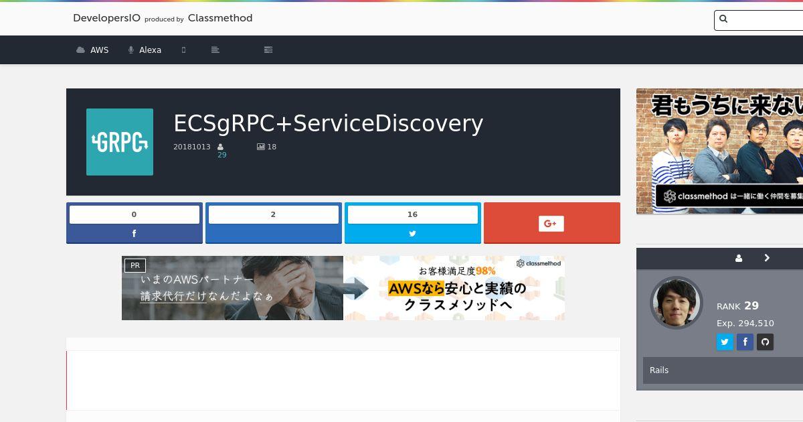803x422 pixels.
Task: Click the author person icon under title
Action: [x=221, y=147]
